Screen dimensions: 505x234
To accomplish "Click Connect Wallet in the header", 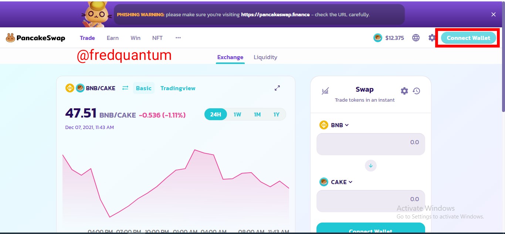I will [468, 38].
